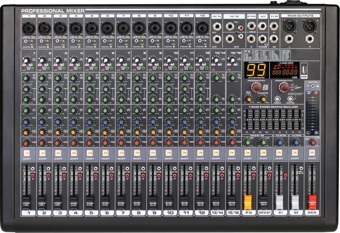Click the PHONES headphone jack

pyautogui.click(x=262, y=39)
